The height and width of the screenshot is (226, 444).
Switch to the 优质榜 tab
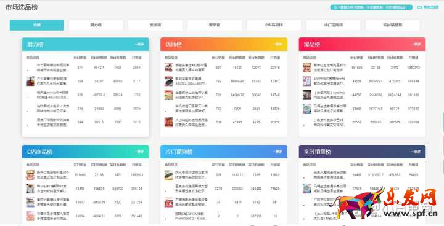pyautogui.click(x=155, y=25)
